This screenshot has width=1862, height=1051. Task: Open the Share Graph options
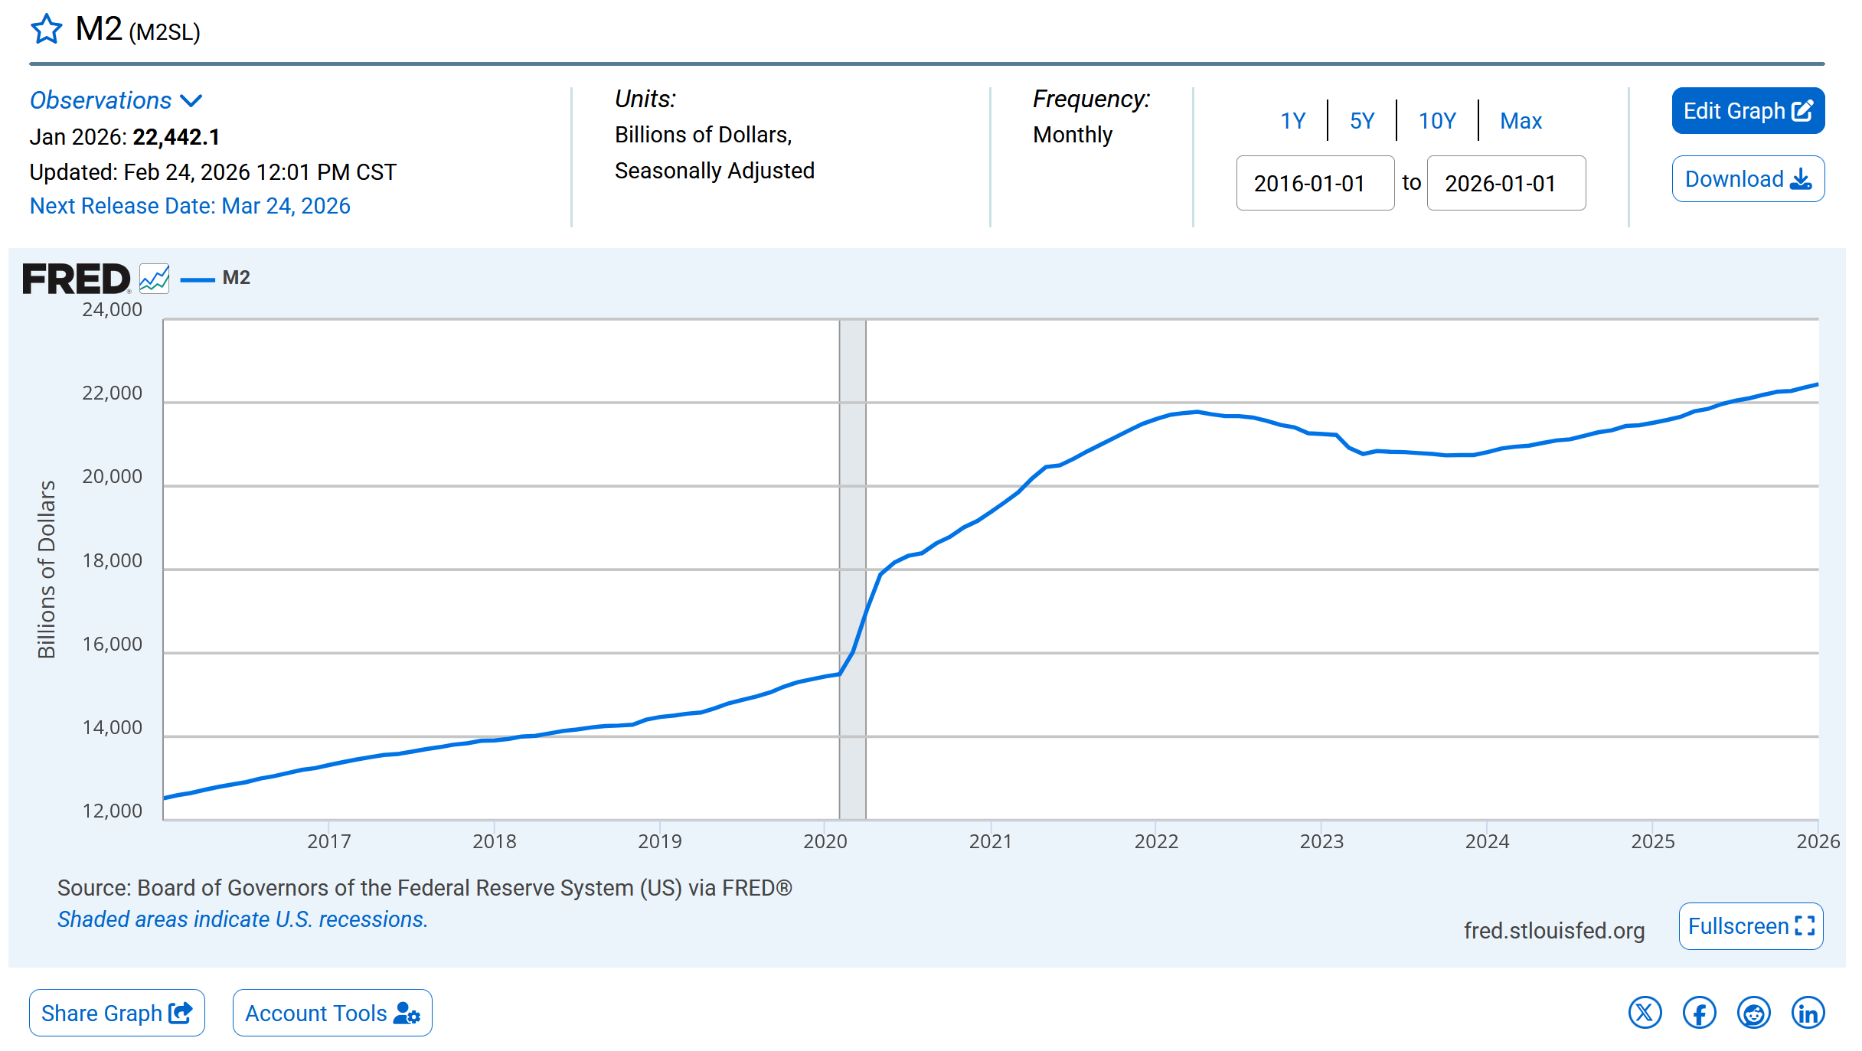(x=117, y=1013)
